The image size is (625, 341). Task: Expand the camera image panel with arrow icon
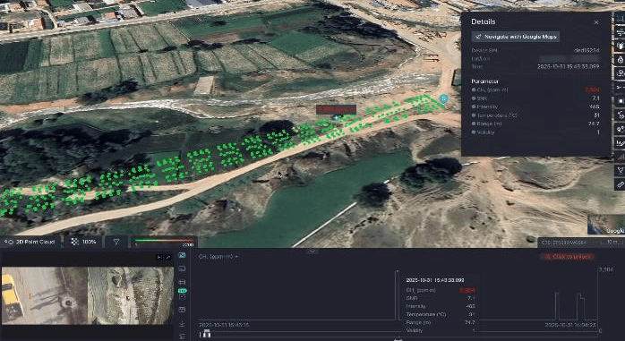pos(168,258)
